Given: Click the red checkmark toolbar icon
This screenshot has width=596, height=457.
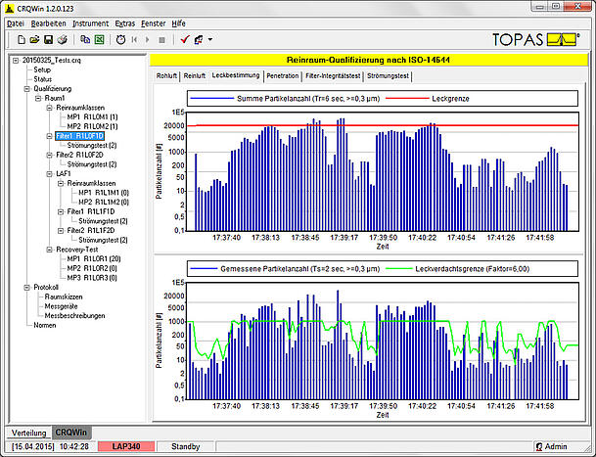Looking at the screenshot, I should (x=183, y=39).
